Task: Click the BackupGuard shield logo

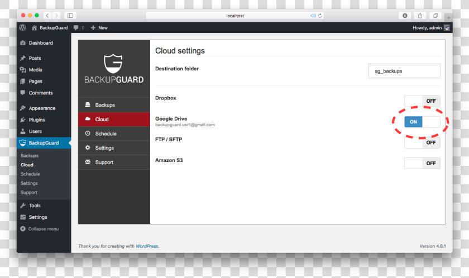Action: click(x=113, y=64)
